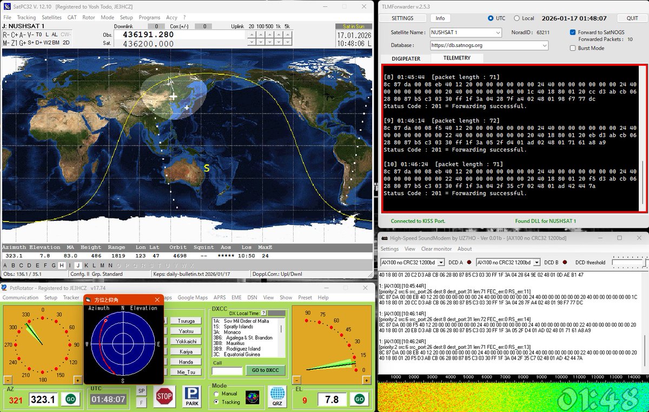Click the F button below SP
Viewport: 649px width, 412px height.
141,402
